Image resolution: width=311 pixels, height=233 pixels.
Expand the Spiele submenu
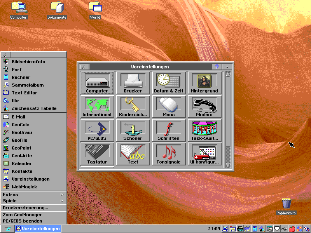pos(33,201)
